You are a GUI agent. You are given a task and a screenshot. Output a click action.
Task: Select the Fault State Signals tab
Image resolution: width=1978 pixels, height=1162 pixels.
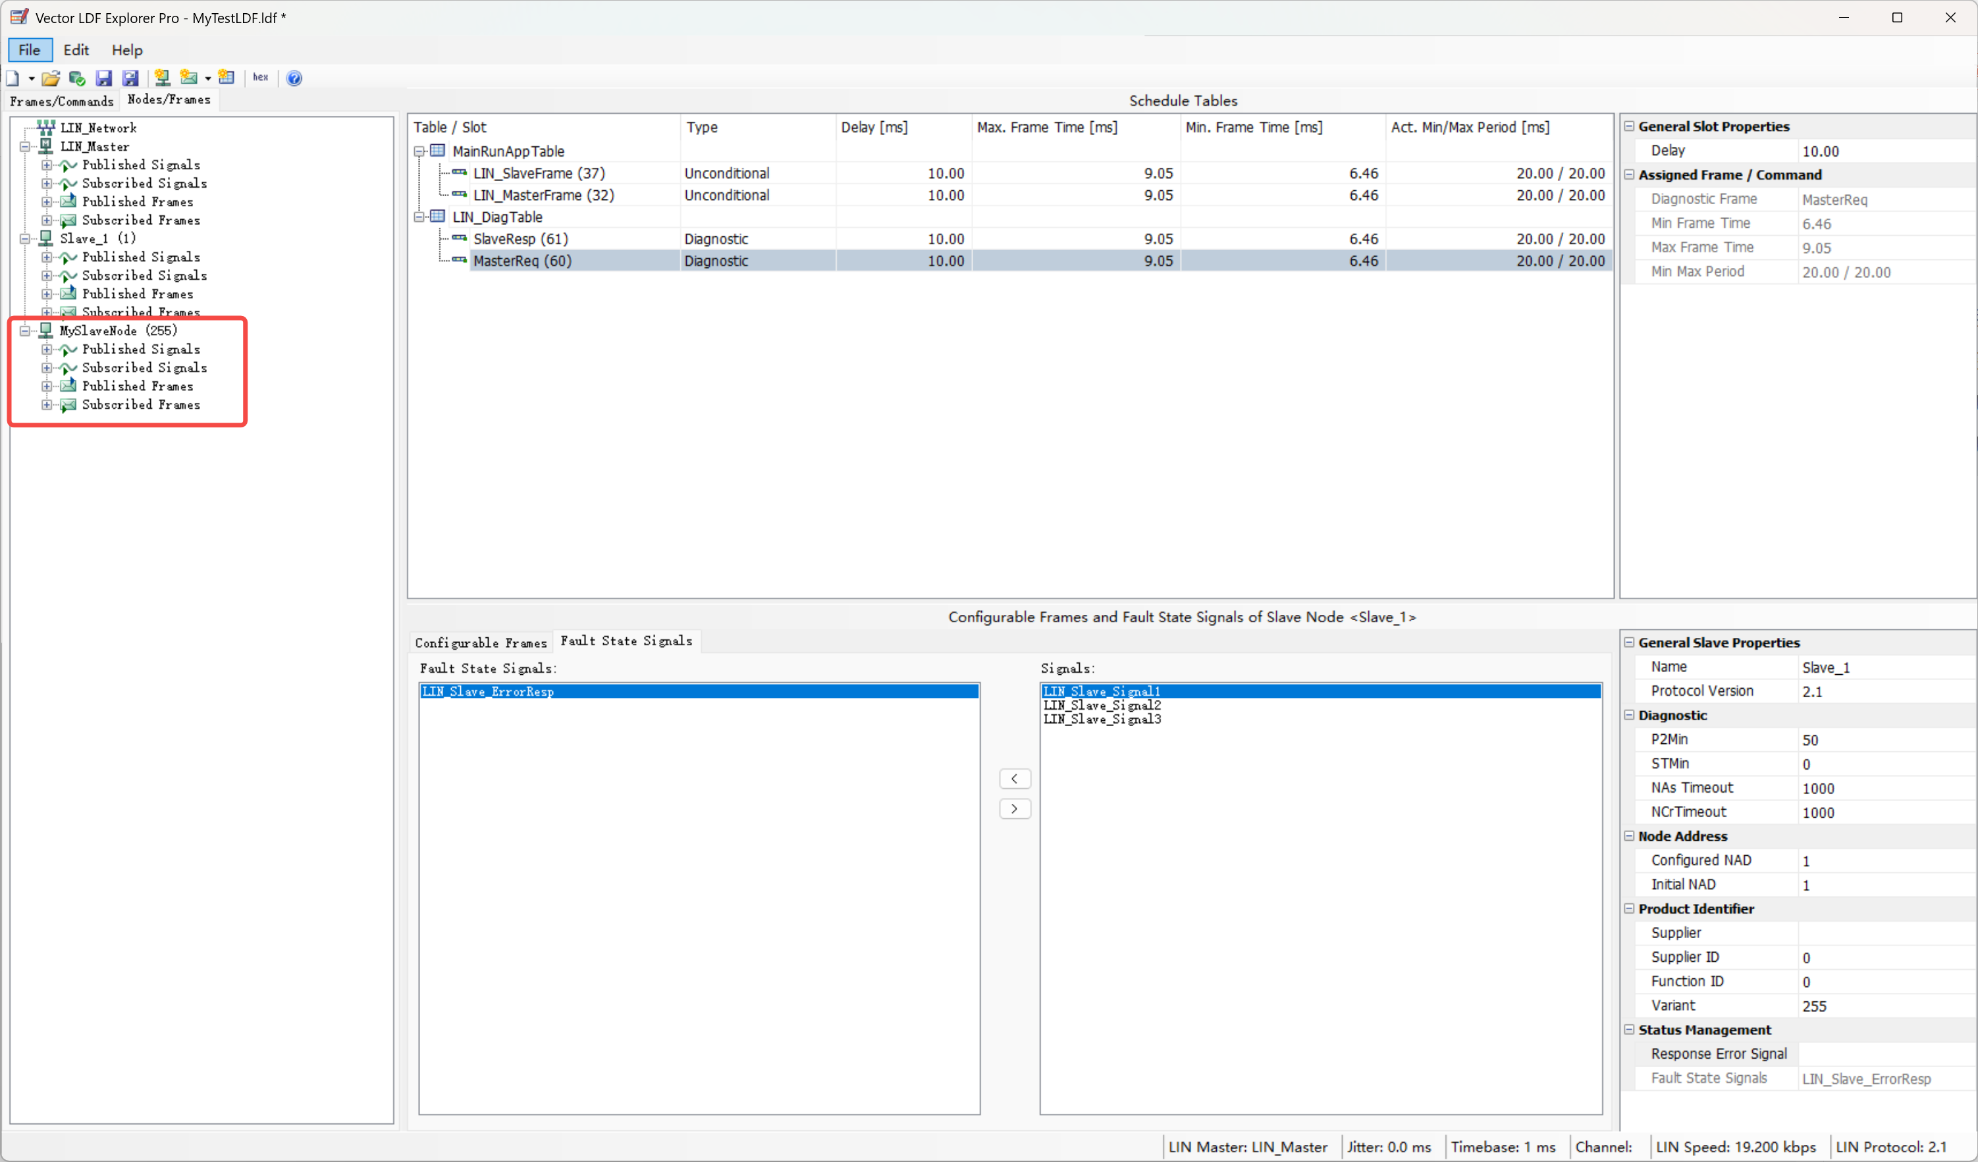pyautogui.click(x=626, y=641)
